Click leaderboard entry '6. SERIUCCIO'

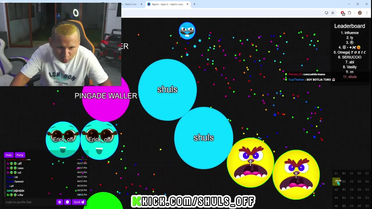(x=350, y=57)
